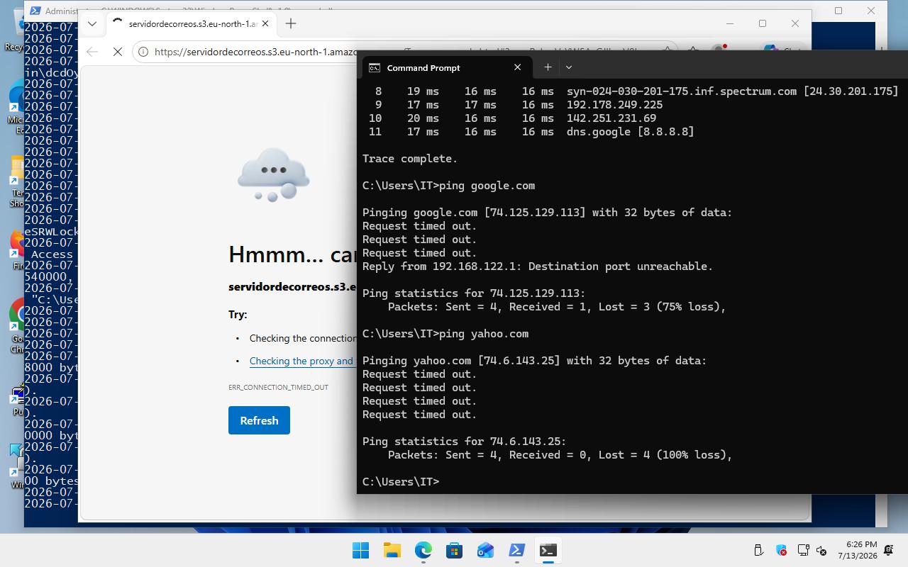Click the Terminal taskbar icon
Screen dimensions: 908x567
548,550
